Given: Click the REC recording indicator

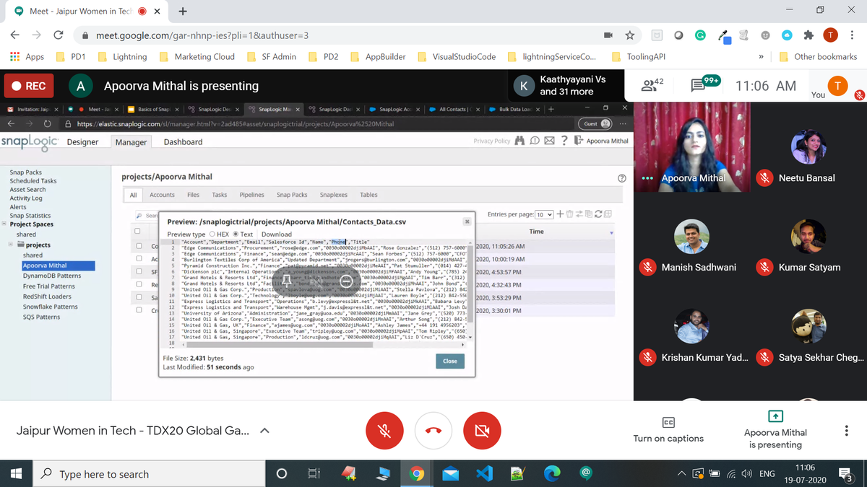Looking at the screenshot, I should pos(29,86).
